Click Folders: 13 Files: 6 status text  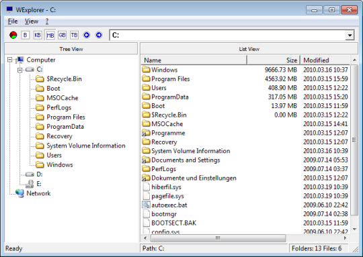click(x=317, y=248)
